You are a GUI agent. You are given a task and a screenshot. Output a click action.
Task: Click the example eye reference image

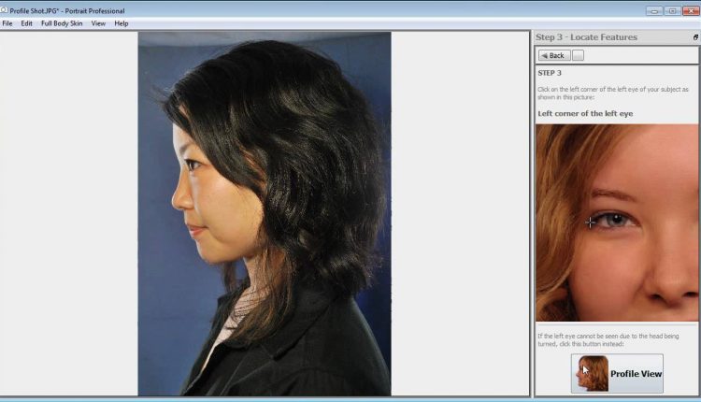click(617, 223)
